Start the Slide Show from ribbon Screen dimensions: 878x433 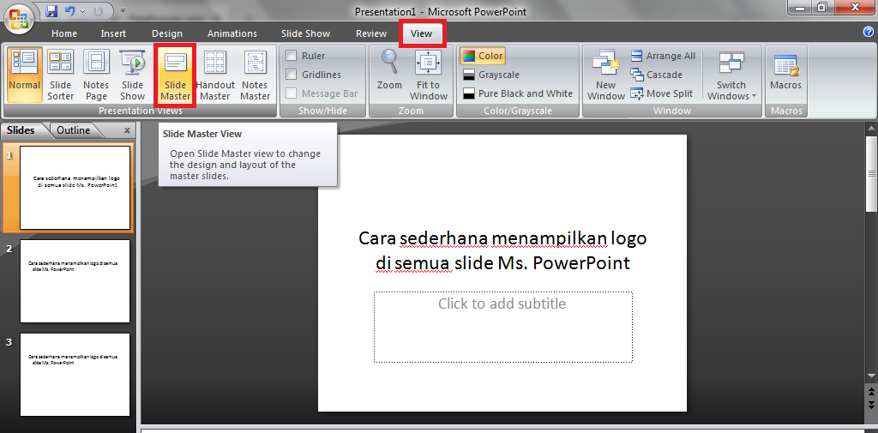tap(133, 75)
